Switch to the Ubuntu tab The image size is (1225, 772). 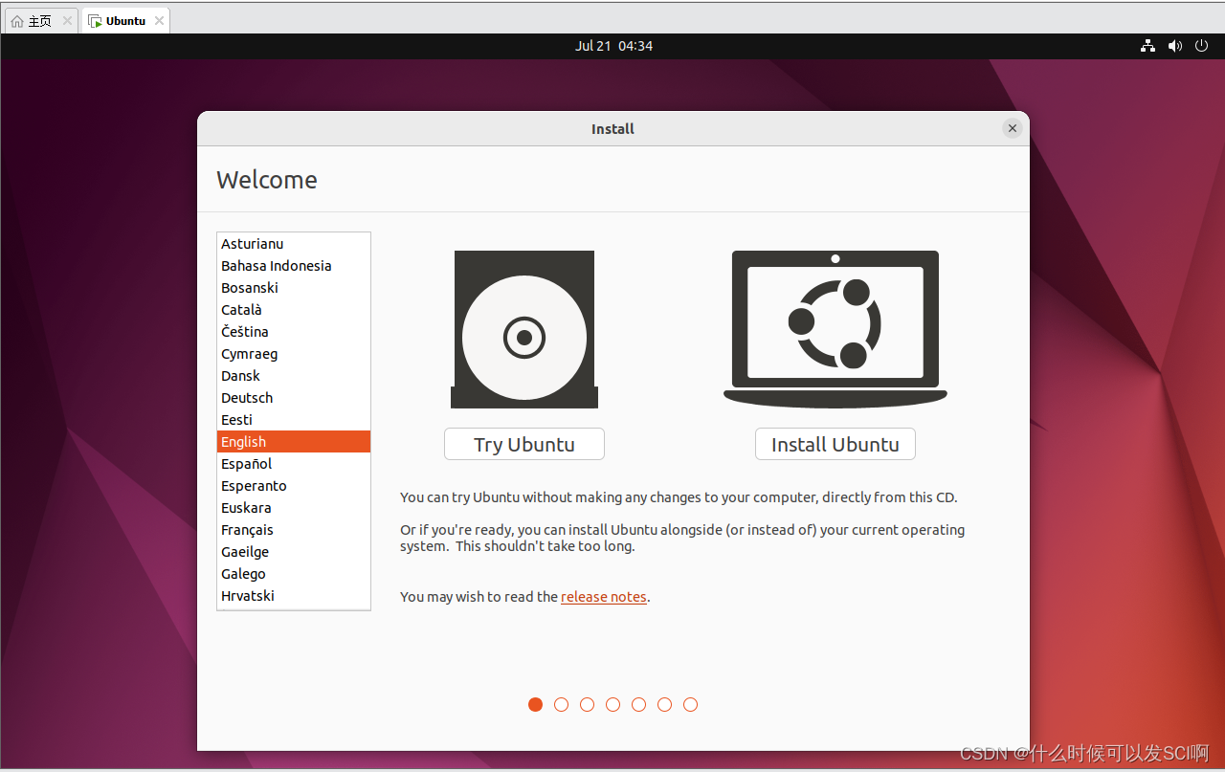(126, 21)
